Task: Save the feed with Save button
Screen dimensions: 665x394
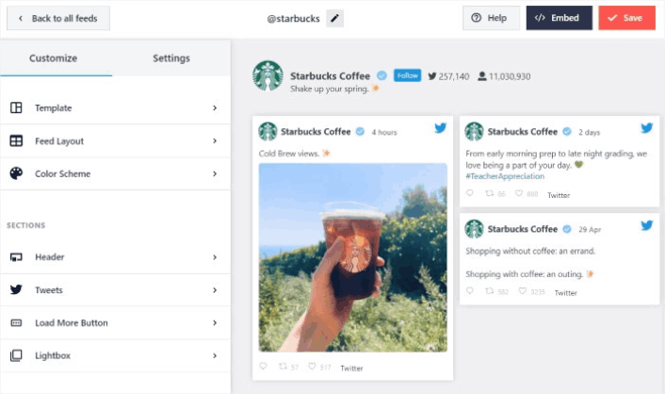Action: pyautogui.click(x=626, y=18)
